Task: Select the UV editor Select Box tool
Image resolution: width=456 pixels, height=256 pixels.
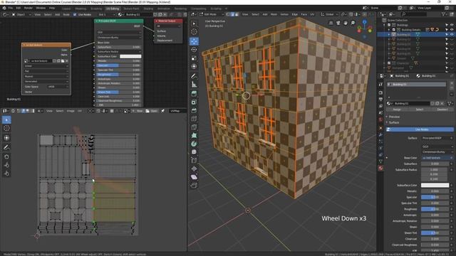Action: point(6,119)
